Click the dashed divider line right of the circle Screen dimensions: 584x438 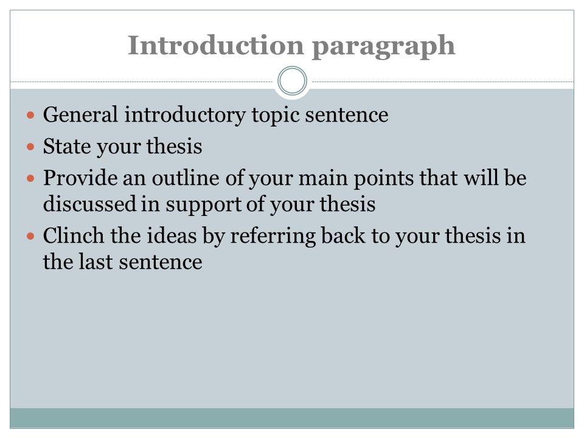point(443,82)
